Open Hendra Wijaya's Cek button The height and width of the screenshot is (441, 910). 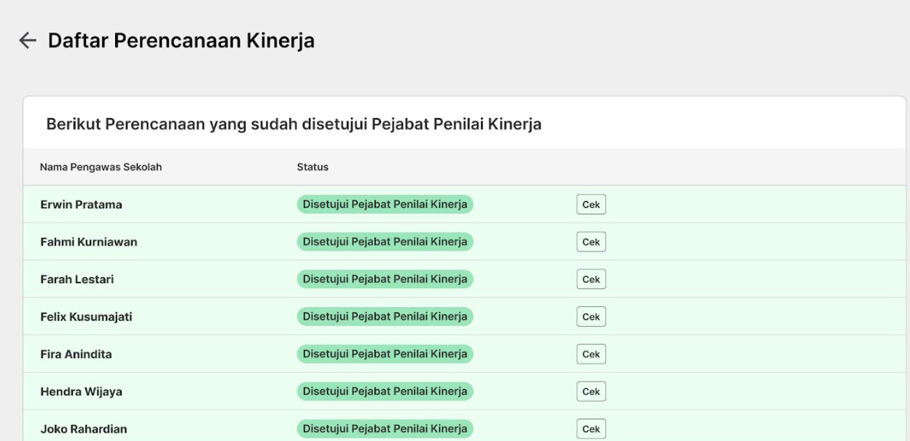[x=591, y=392]
